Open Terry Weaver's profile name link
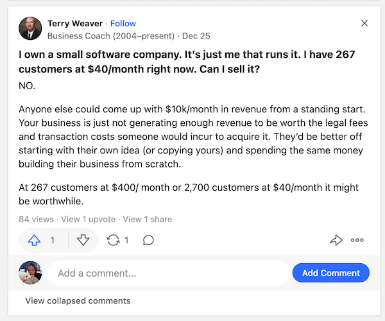The image size is (385, 321). (74, 23)
